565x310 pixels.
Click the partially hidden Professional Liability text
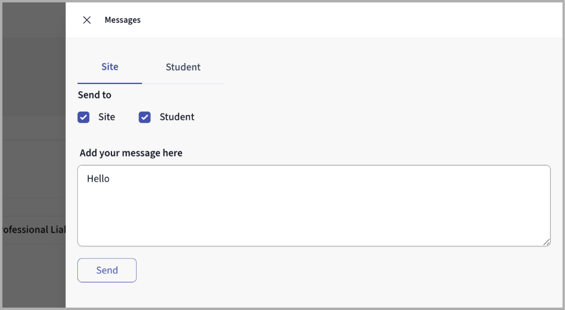point(33,230)
